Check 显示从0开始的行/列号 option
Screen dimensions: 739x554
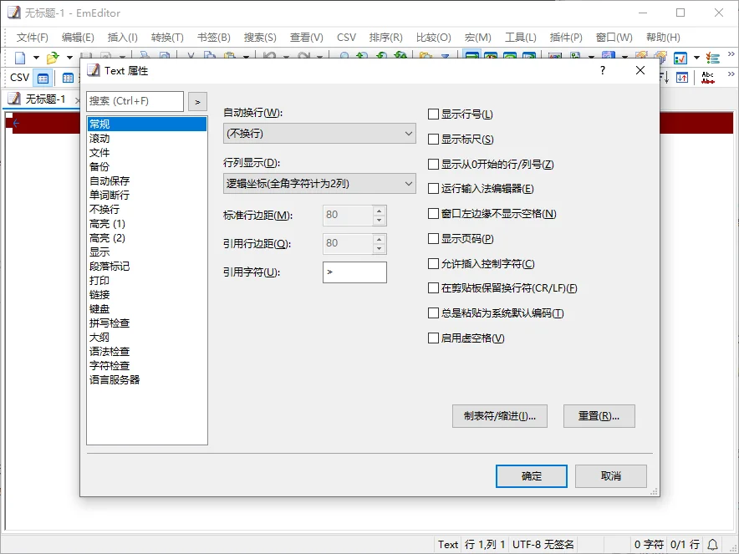click(x=433, y=164)
